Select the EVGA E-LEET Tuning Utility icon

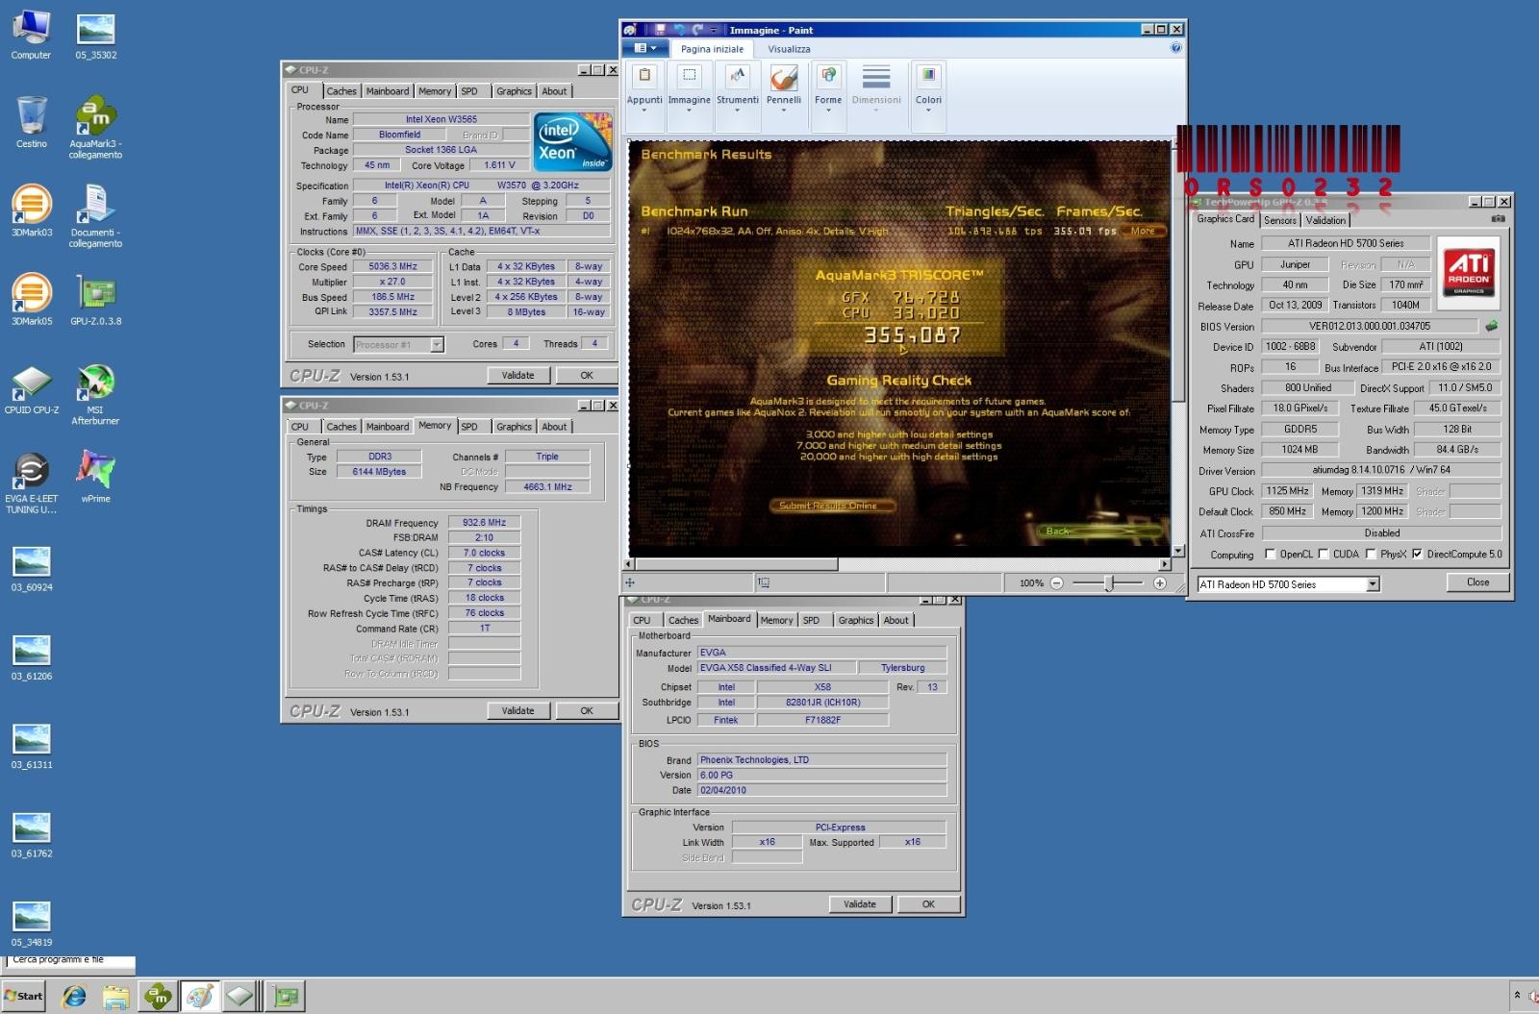click(32, 482)
